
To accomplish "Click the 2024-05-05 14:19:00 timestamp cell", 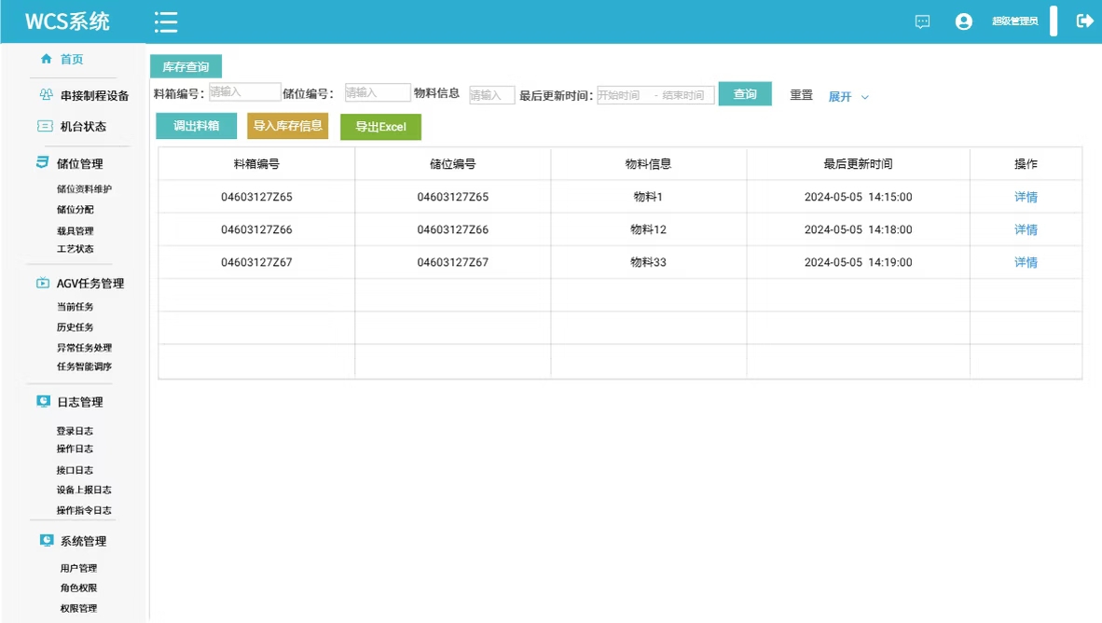I will (858, 262).
